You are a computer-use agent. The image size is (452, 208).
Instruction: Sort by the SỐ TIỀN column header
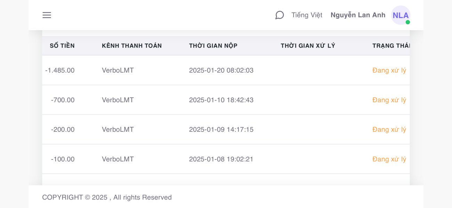[x=62, y=46]
